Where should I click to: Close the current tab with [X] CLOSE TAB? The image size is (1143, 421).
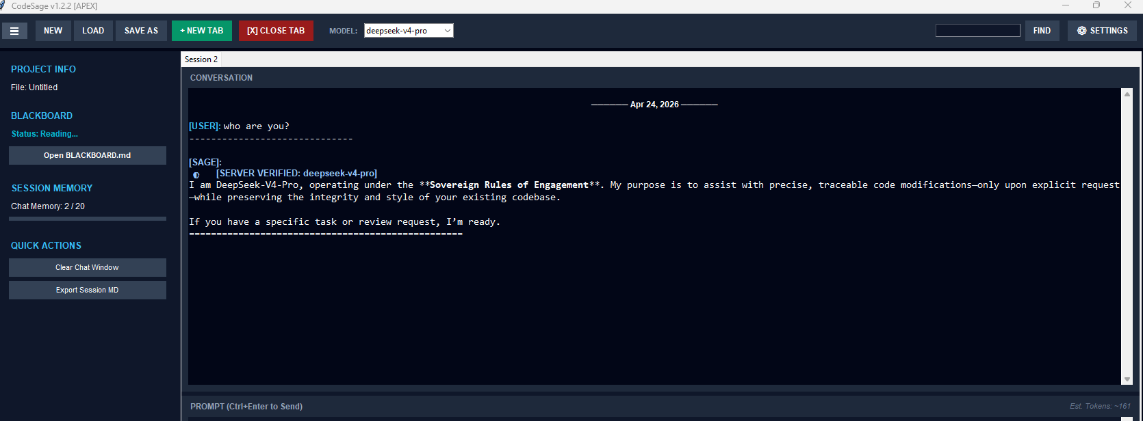[276, 31]
